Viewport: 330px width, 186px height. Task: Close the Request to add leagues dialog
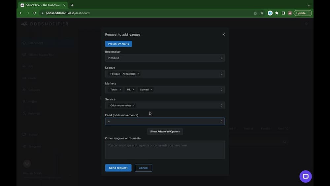(x=224, y=35)
